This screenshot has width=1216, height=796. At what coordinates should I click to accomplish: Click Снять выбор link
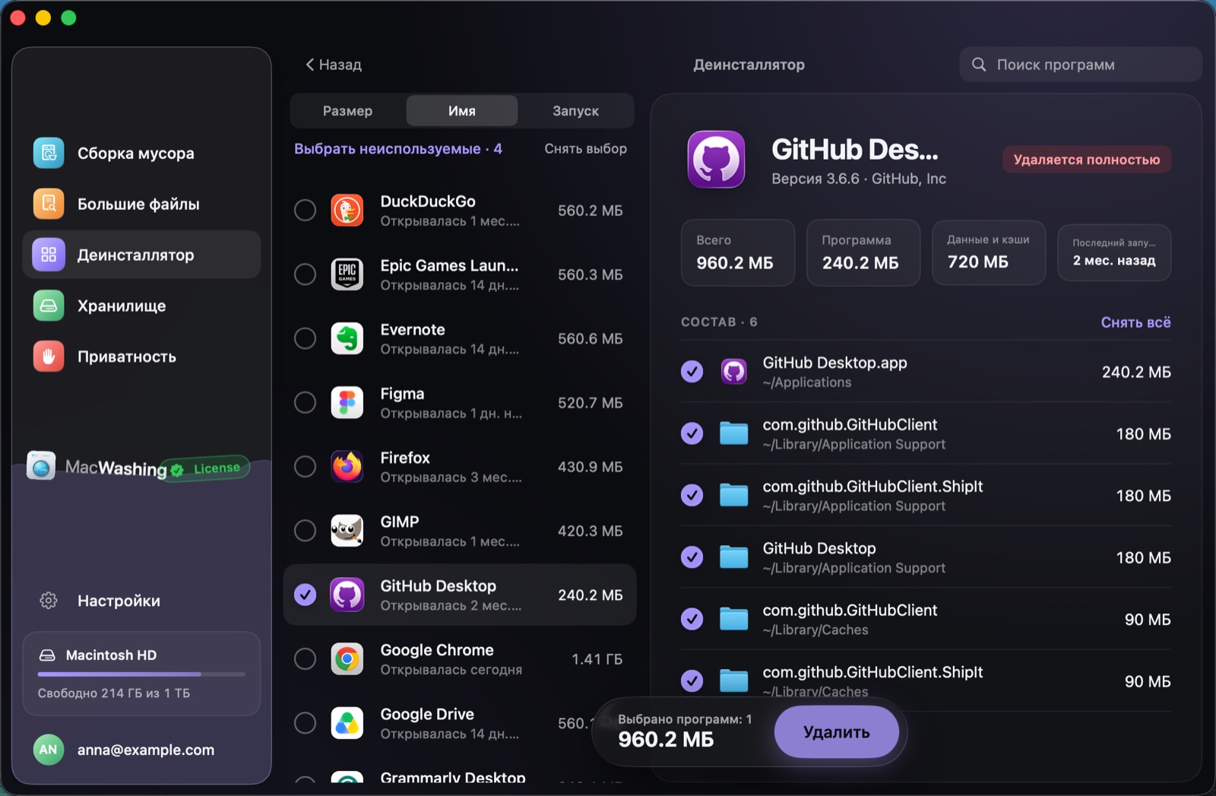coord(585,149)
